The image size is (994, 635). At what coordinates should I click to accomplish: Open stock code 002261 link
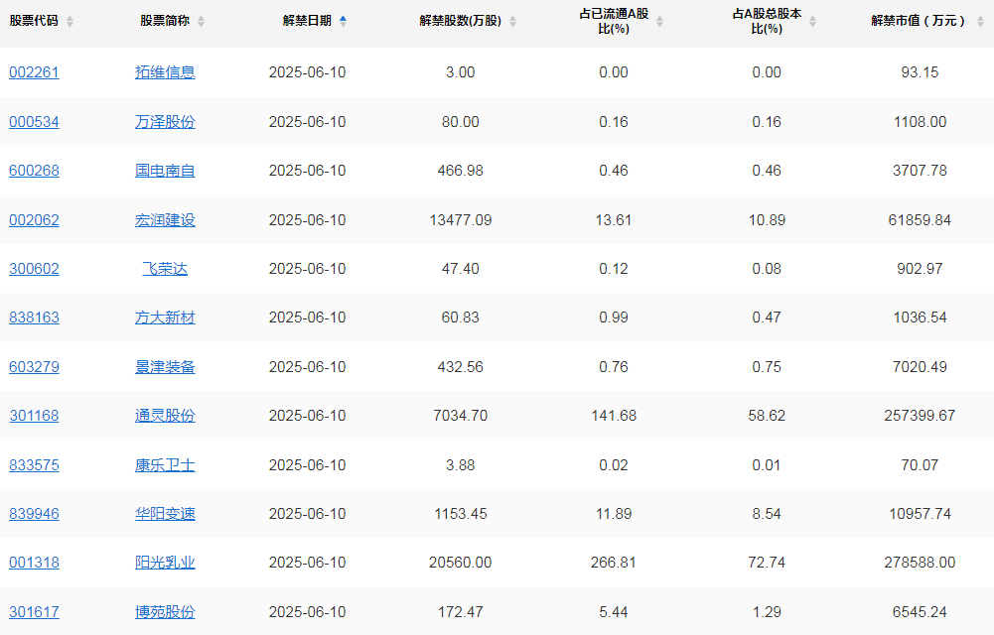[34, 72]
